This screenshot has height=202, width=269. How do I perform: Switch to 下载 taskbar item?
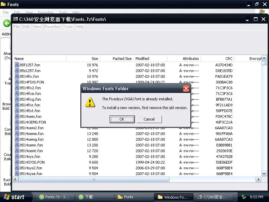tap(95, 197)
